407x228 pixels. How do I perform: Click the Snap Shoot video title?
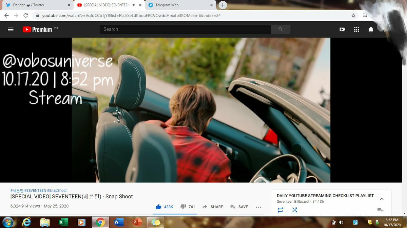point(72,197)
